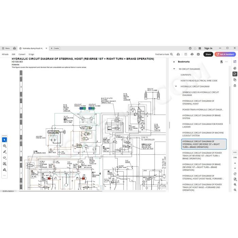Open the read aloud headphones icon
This screenshot has height=238, width=238.
click(178, 54)
